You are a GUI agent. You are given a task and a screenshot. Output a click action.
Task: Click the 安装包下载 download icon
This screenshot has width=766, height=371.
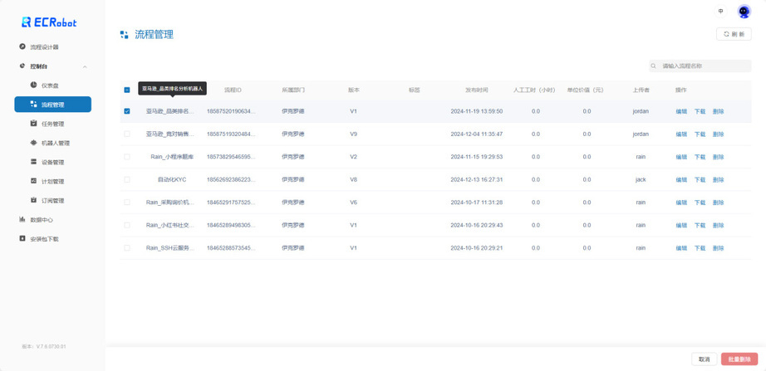click(x=22, y=239)
